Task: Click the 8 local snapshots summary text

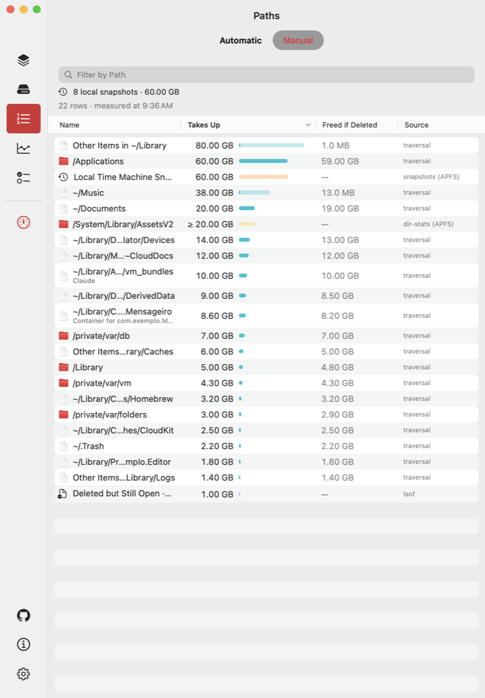Action: [x=126, y=92]
